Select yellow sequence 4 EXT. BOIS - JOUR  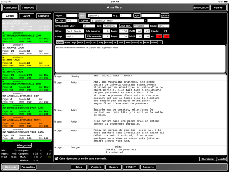pyautogui.click(x=27, y=61)
